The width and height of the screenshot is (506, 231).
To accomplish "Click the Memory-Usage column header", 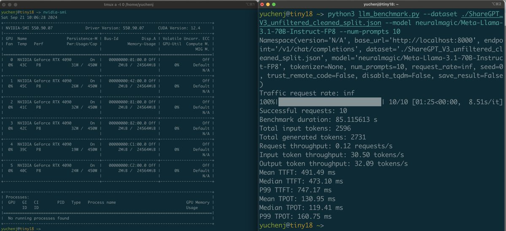I will tap(142, 43).
